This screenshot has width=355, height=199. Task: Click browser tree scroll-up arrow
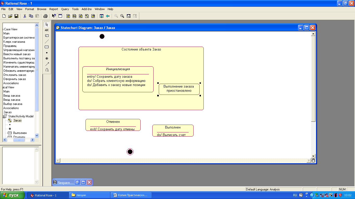37,25
